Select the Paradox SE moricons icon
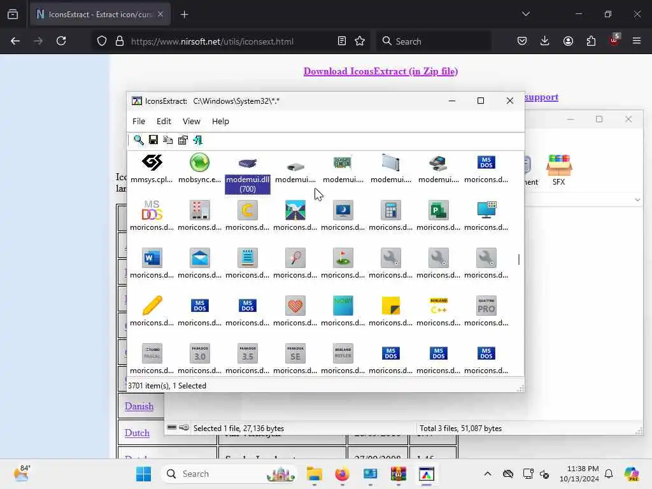The image size is (652, 489). coord(295,359)
